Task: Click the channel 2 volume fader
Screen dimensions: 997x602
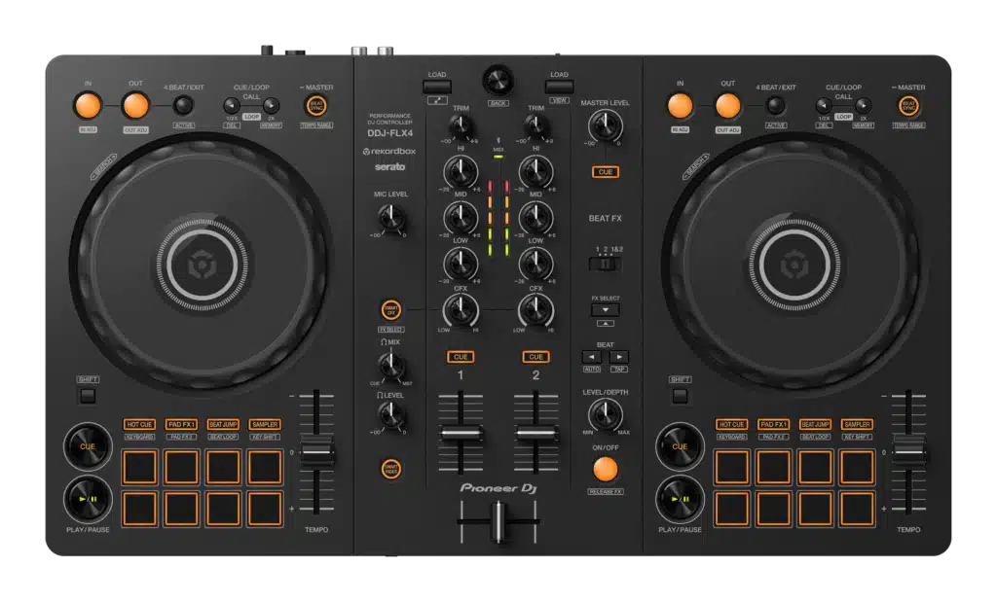Action: click(x=536, y=434)
